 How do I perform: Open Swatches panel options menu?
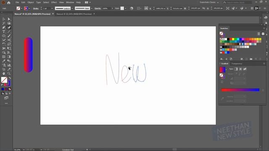point(264,29)
